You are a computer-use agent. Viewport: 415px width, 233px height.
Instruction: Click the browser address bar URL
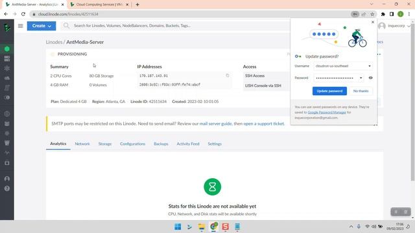tap(68, 14)
